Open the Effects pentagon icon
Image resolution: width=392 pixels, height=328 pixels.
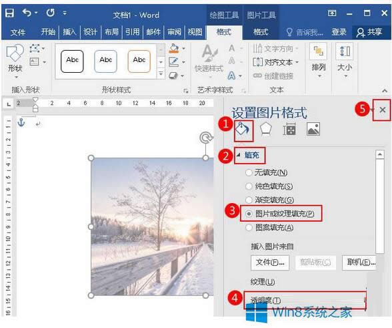coord(265,129)
